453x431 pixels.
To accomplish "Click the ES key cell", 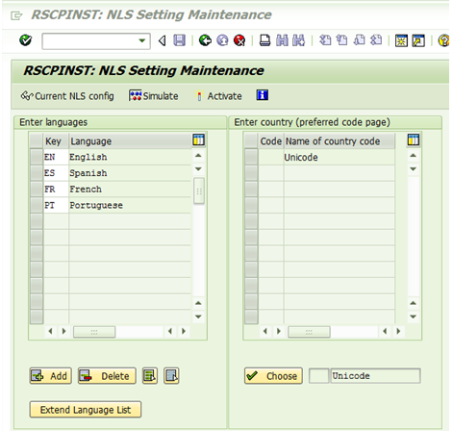I will point(56,173).
